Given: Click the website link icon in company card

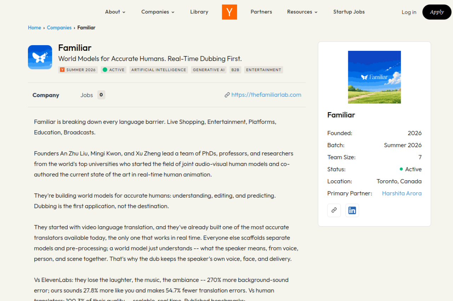Looking at the screenshot, I should pos(334,210).
